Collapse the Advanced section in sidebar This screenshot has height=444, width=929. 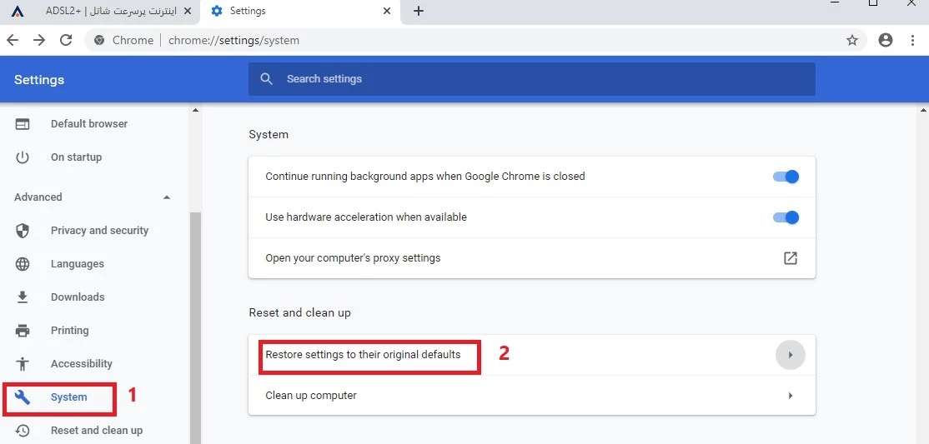pyautogui.click(x=166, y=197)
